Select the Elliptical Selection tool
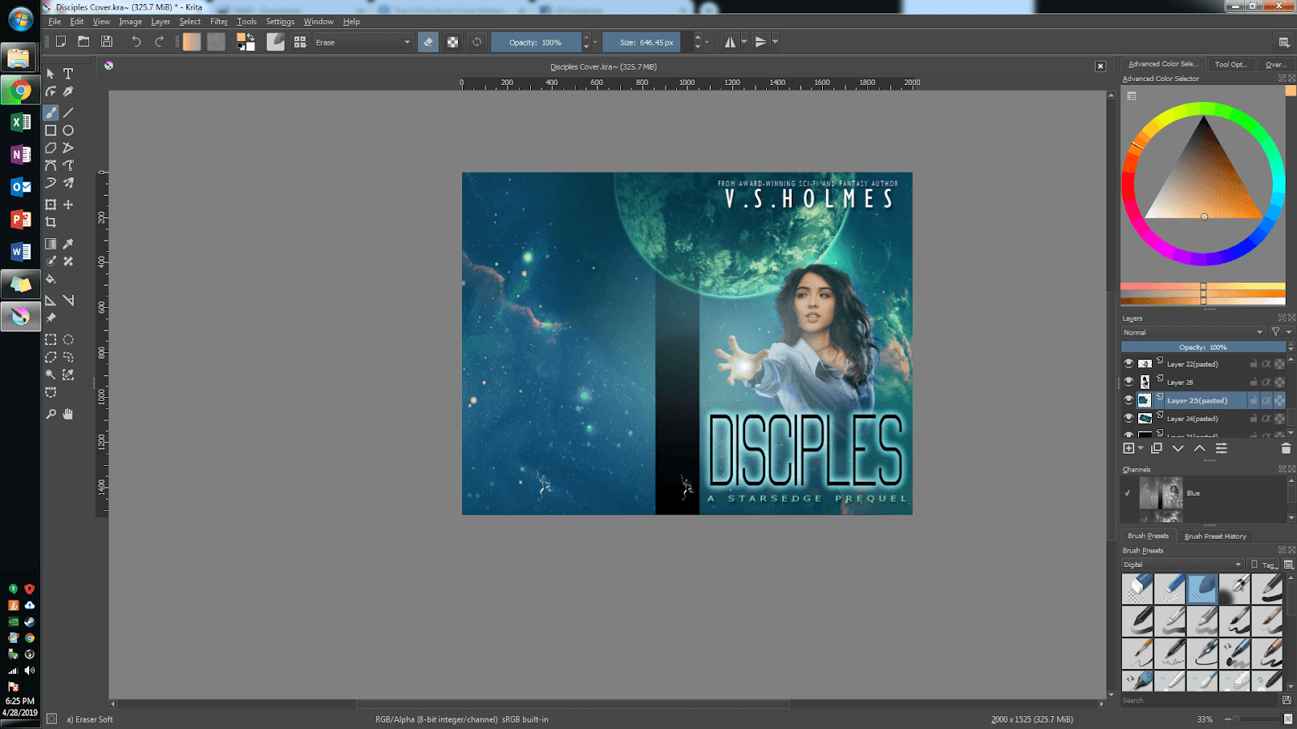The width and height of the screenshot is (1297, 729). coord(68,340)
